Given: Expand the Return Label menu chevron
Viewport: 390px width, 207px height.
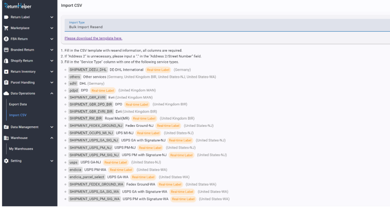Looking at the screenshot, I should (52, 17).
